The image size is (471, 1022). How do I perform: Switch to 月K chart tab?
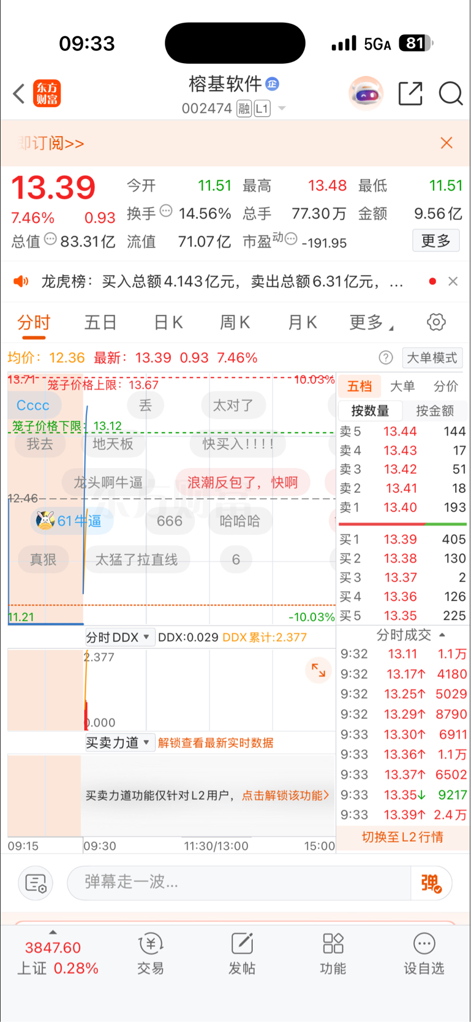tap(302, 322)
